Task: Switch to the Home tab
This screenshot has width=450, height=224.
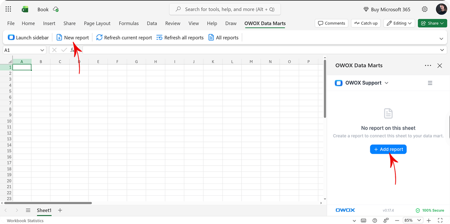Action: [x=28, y=23]
